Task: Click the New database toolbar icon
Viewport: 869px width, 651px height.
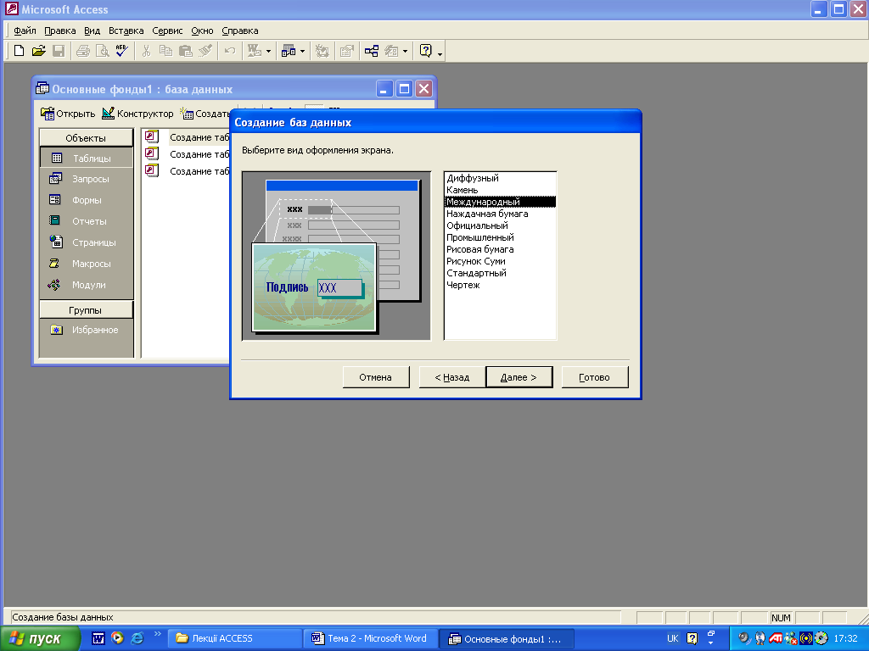Action: (x=19, y=51)
